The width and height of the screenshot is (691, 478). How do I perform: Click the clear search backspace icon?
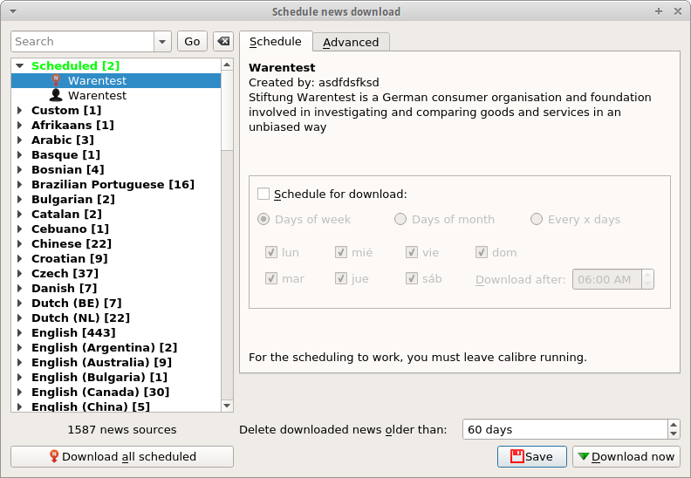point(223,42)
